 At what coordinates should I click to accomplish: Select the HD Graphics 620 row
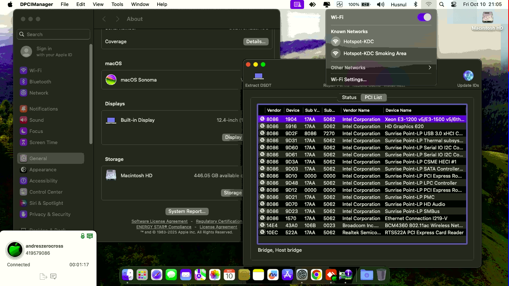pyautogui.click(x=362, y=126)
